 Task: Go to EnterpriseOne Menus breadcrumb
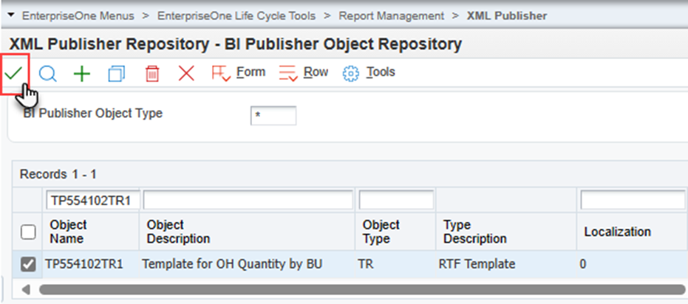pos(78,16)
